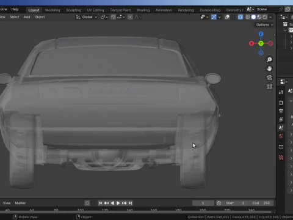Click the new scene icon beside Scene field
This screenshot has width=293, height=220.
tap(288, 9)
